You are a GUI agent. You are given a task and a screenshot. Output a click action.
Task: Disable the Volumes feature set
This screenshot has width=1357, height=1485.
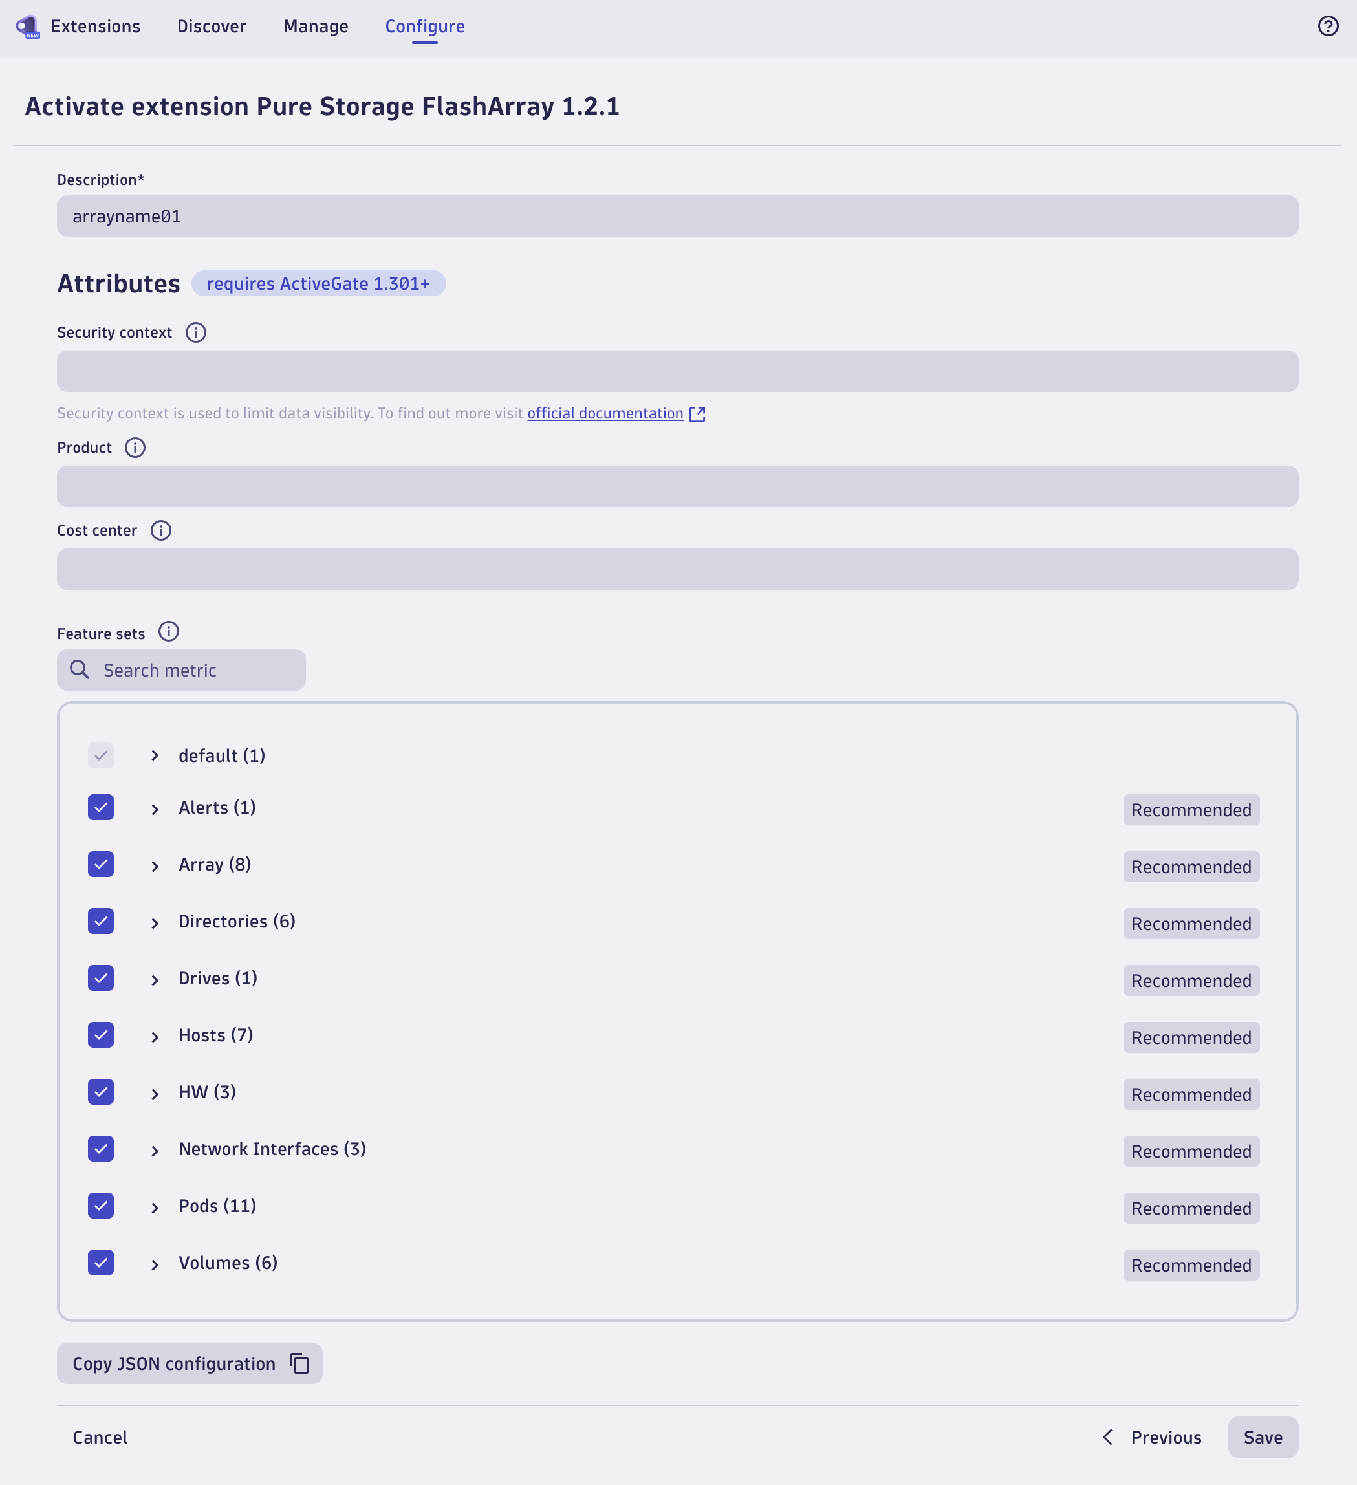click(x=101, y=1263)
